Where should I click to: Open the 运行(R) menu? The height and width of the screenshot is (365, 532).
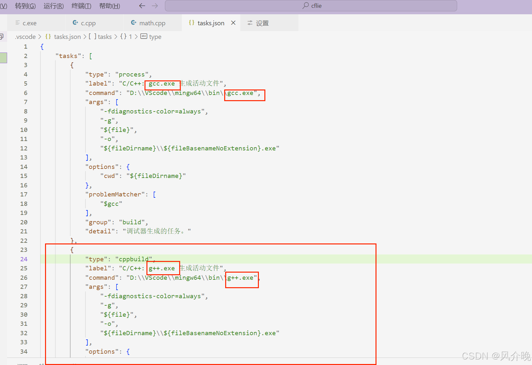click(x=53, y=6)
